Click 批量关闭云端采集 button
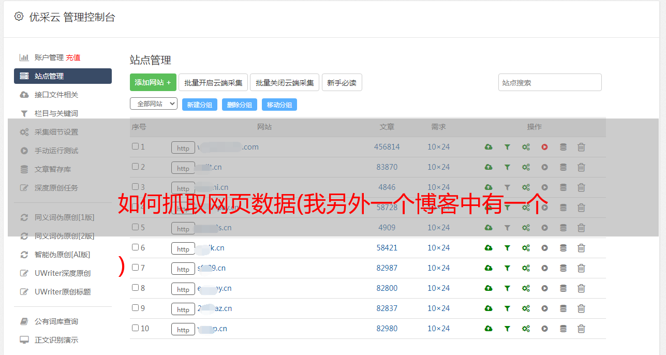The image size is (666, 355). 285,82
